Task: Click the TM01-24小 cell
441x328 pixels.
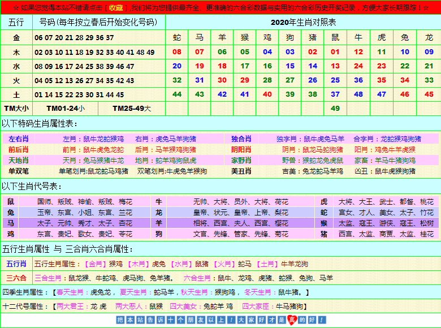Action: (66, 109)
